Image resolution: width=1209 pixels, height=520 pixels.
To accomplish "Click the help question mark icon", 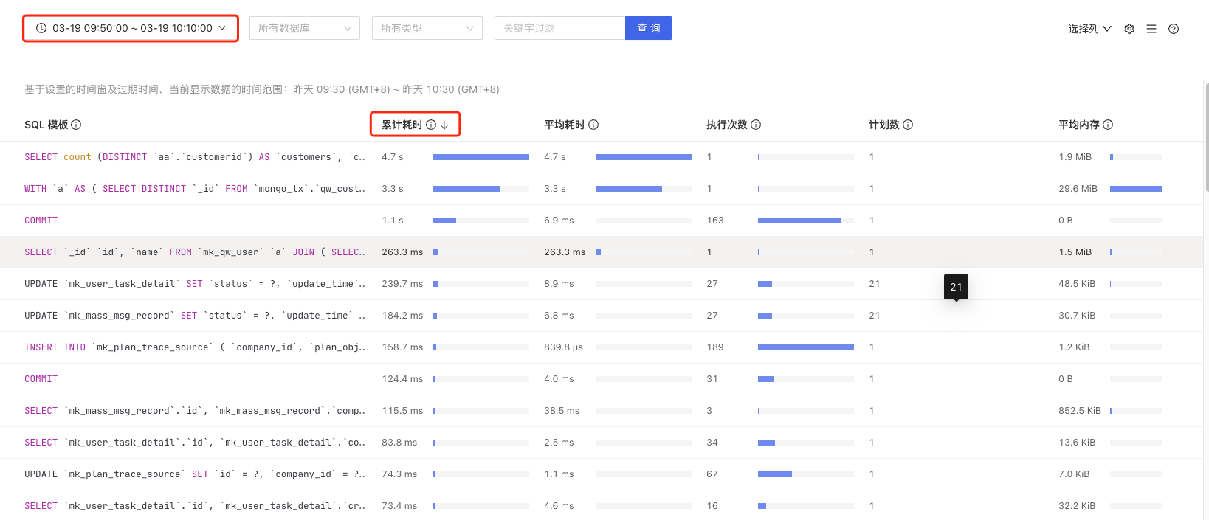I will [x=1173, y=29].
